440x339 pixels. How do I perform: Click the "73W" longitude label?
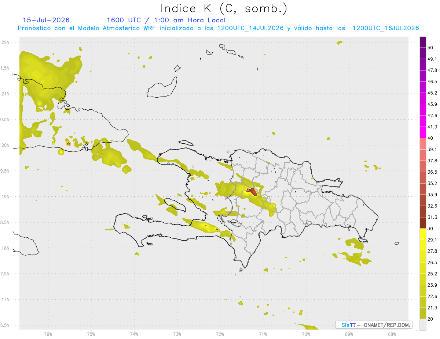pos(177,334)
